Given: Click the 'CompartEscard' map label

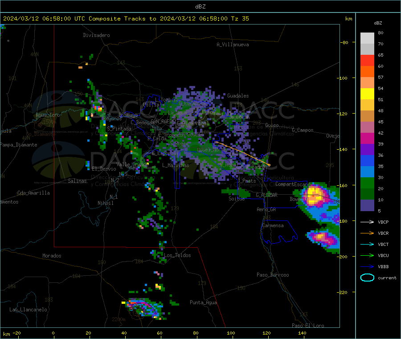Looking at the screenshot, I should 293,184.
